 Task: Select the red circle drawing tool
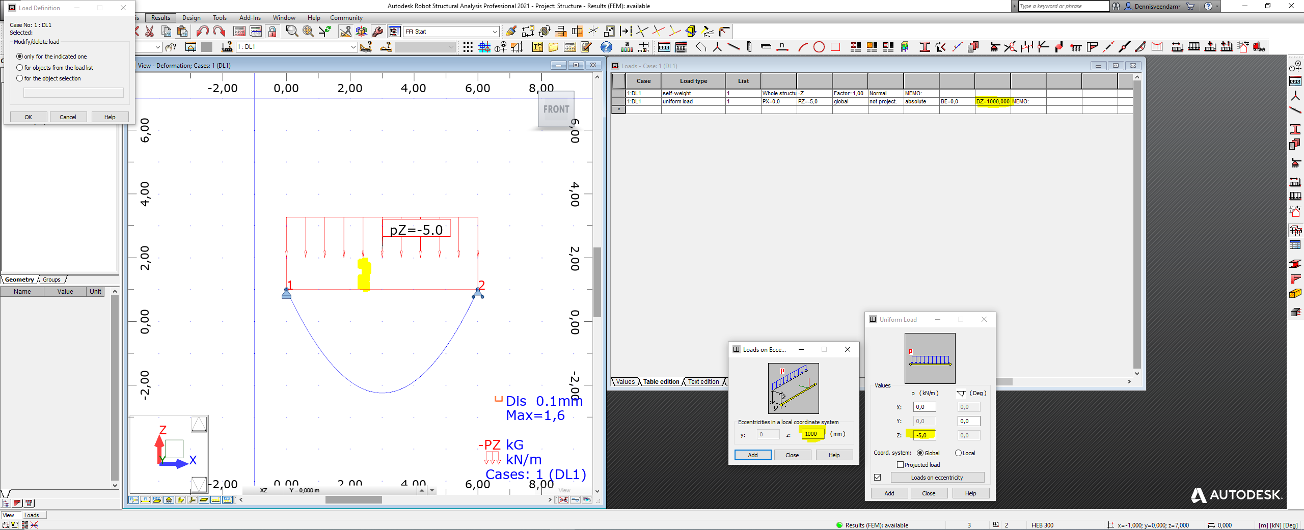pos(819,47)
